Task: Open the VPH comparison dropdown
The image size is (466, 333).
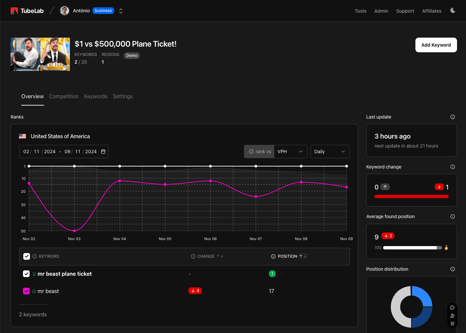Action: click(x=291, y=152)
